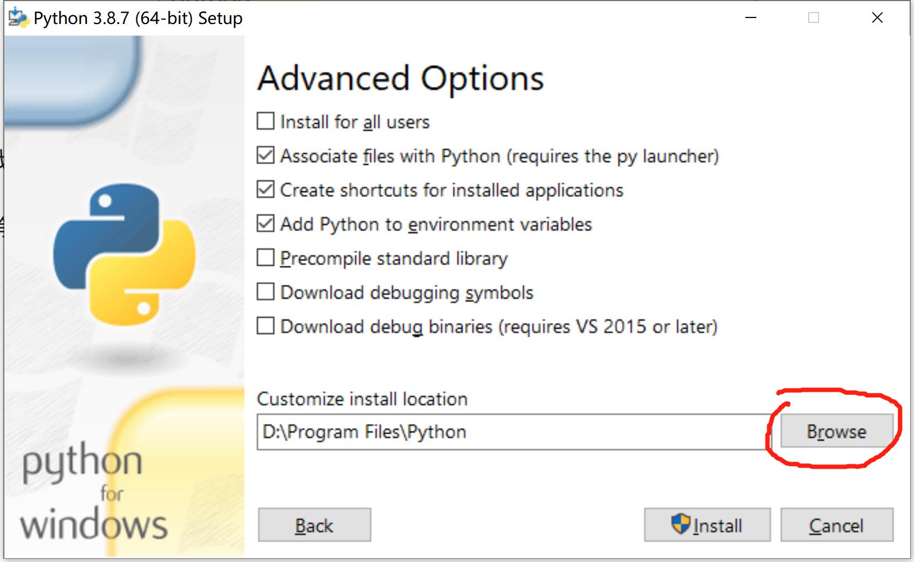Enable 'Download debug binaries' option
The image size is (914, 562).
pyautogui.click(x=266, y=326)
